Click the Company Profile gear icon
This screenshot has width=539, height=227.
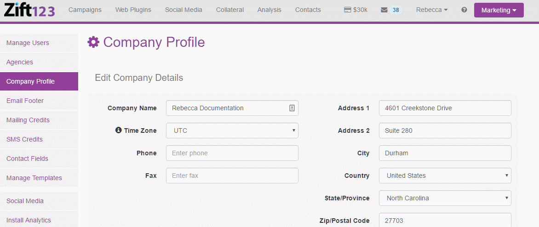tap(93, 42)
